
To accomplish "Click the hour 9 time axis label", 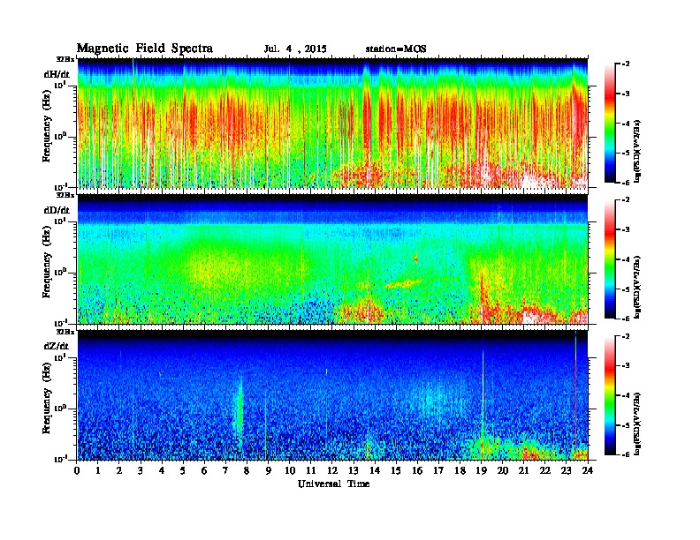I will [269, 470].
